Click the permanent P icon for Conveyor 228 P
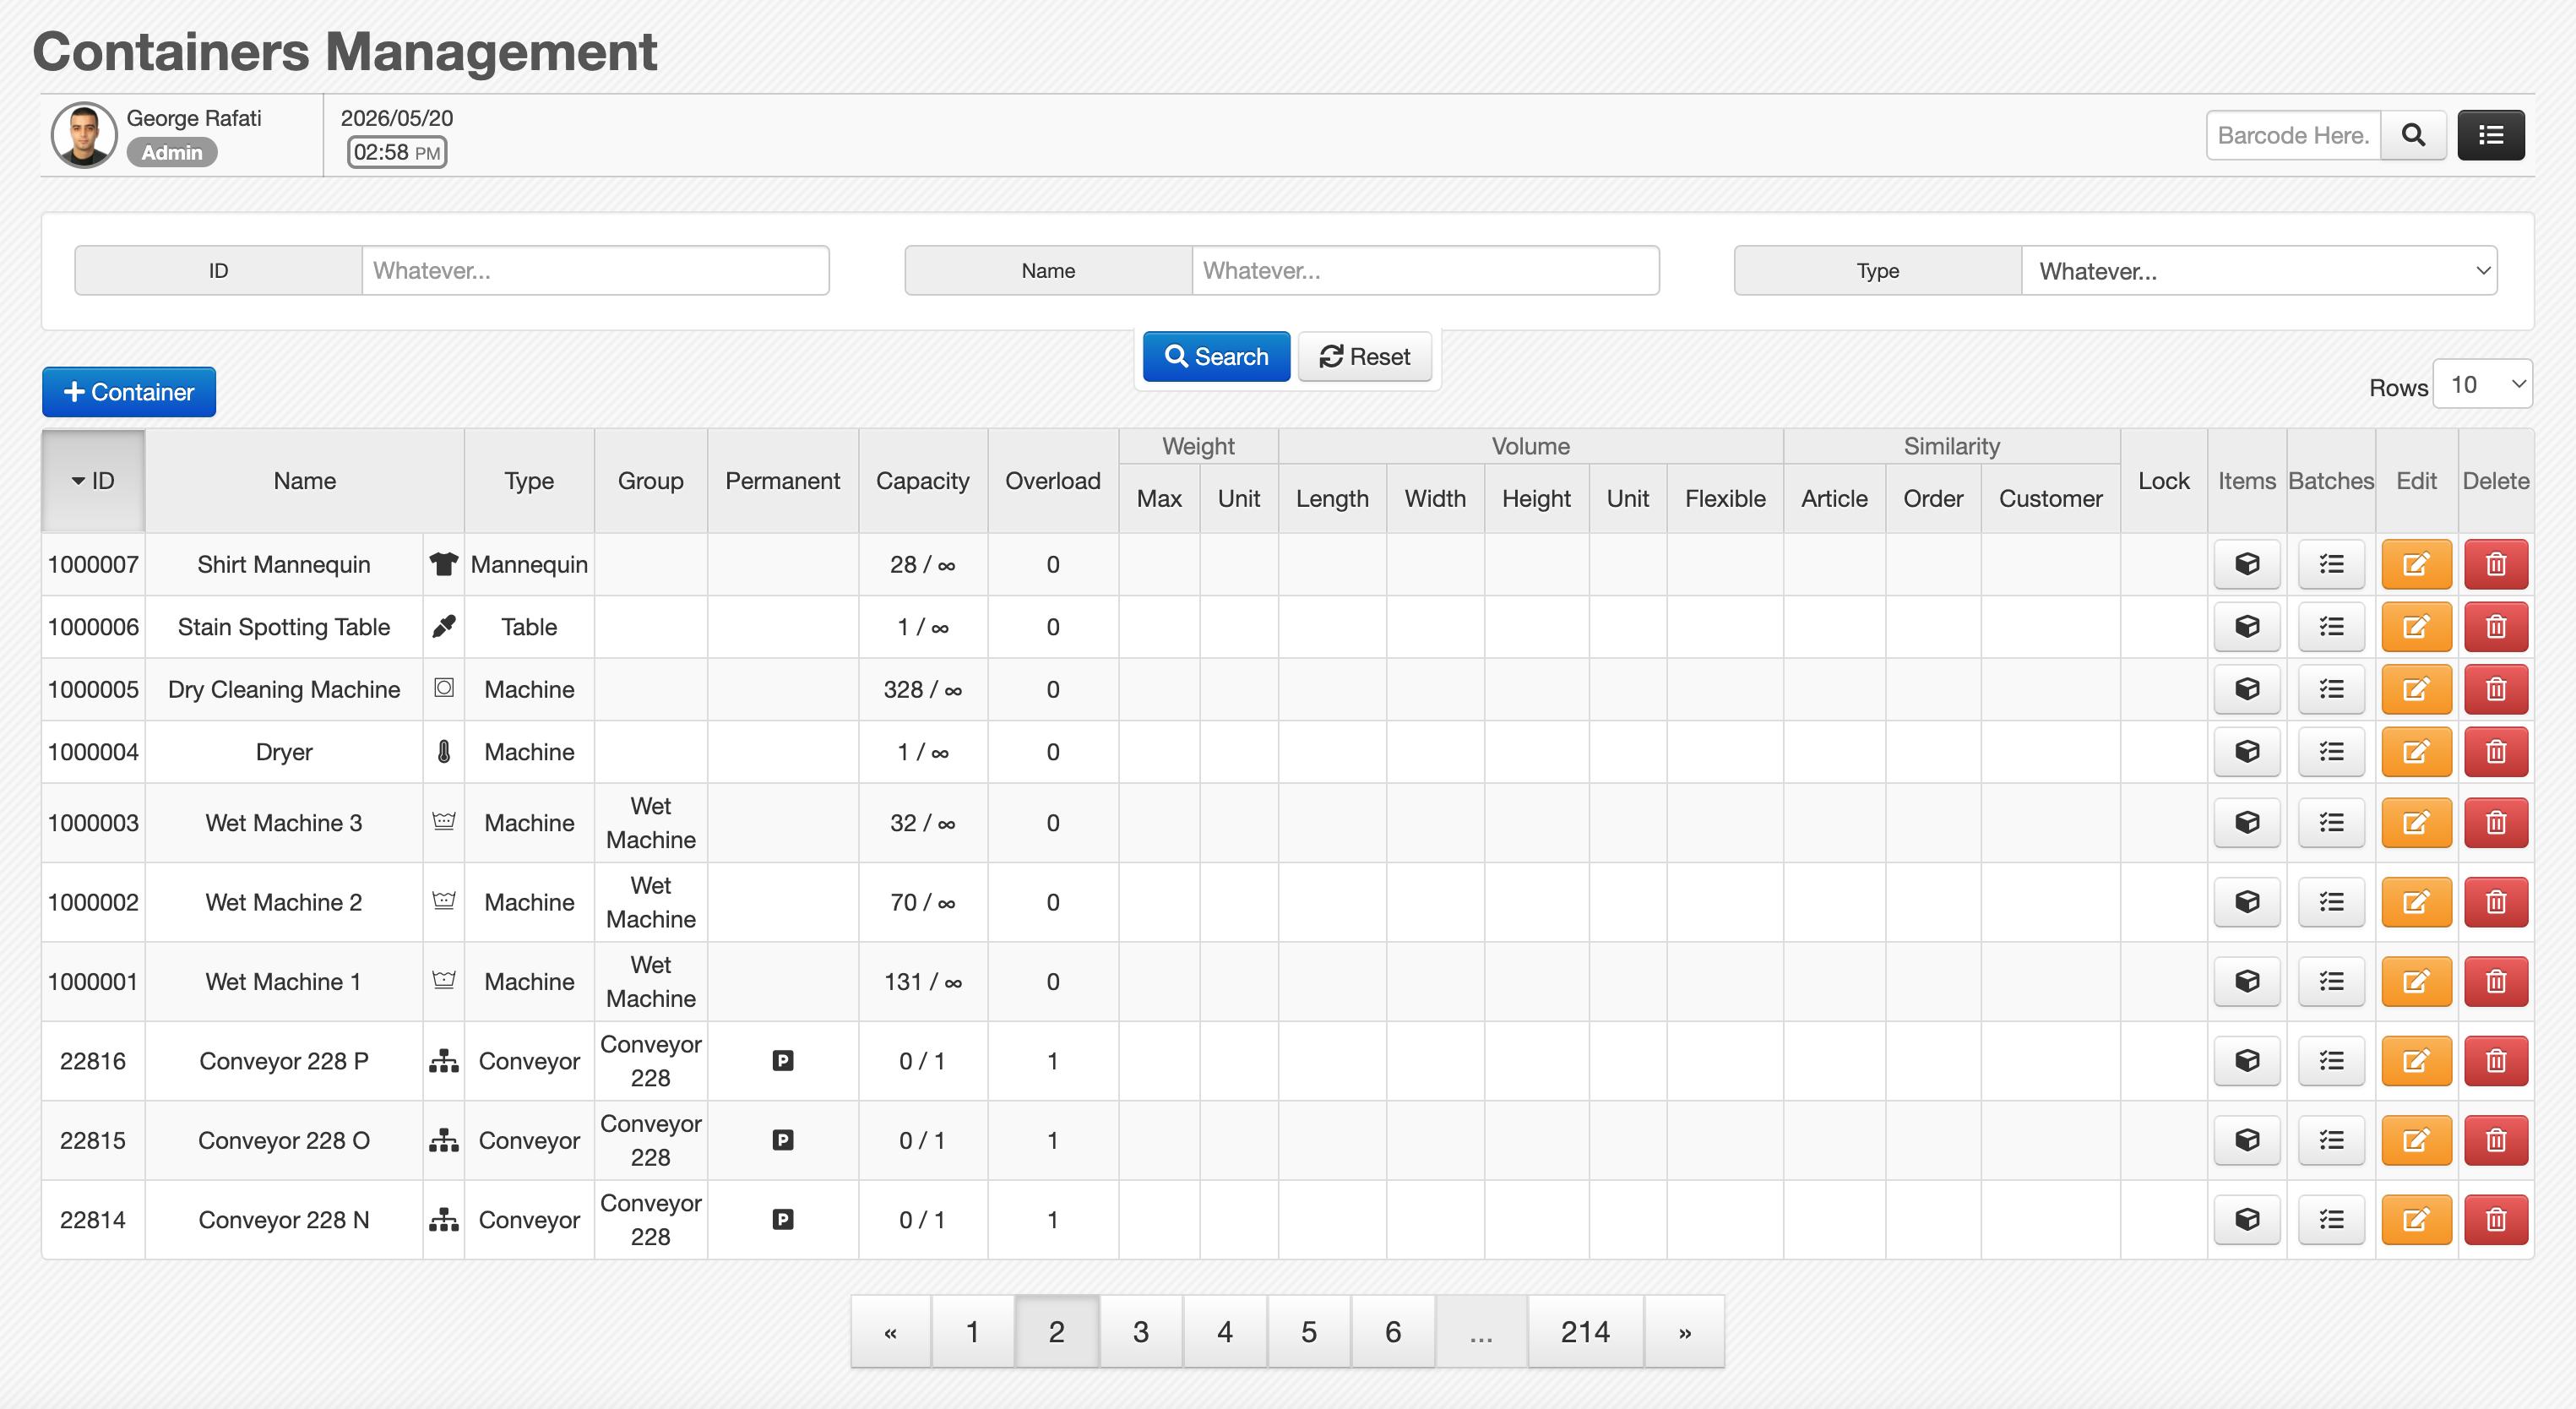Viewport: 2576px width, 1409px height. [783, 1061]
